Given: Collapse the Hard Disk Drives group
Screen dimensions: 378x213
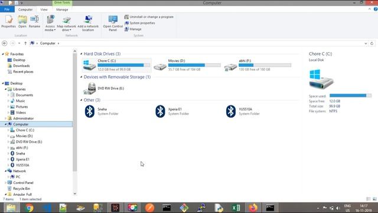Looking at the screenshot, I should pos(82,54).
